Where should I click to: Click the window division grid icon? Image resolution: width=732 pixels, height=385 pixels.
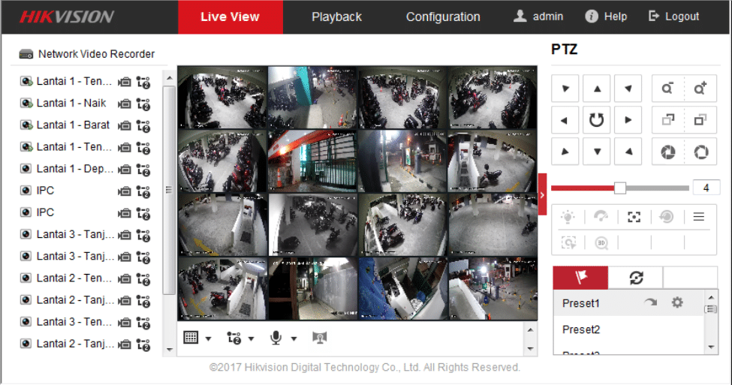click(191, 338)
